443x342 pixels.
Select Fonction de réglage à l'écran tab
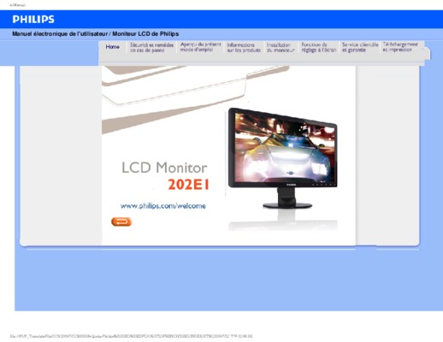pyautogui.click(x=319, y=47)
